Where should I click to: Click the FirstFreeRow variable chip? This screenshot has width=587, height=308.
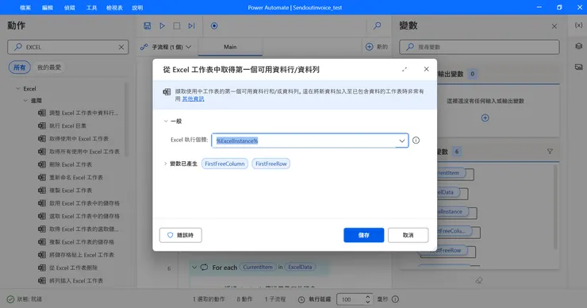point(271,164)
